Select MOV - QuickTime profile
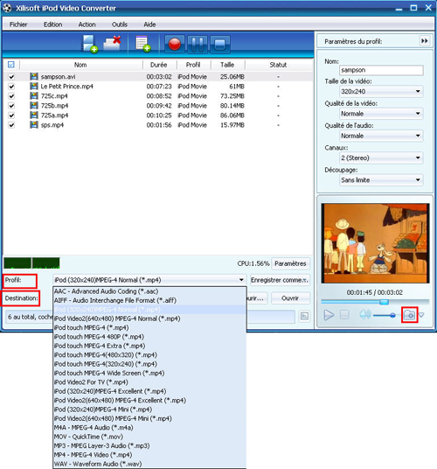This screenshot has height=469, width=437. tap(149, 437)
